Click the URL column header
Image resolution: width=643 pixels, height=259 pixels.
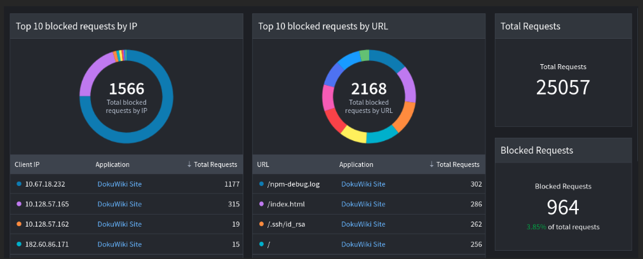click(x=263, y=164)
